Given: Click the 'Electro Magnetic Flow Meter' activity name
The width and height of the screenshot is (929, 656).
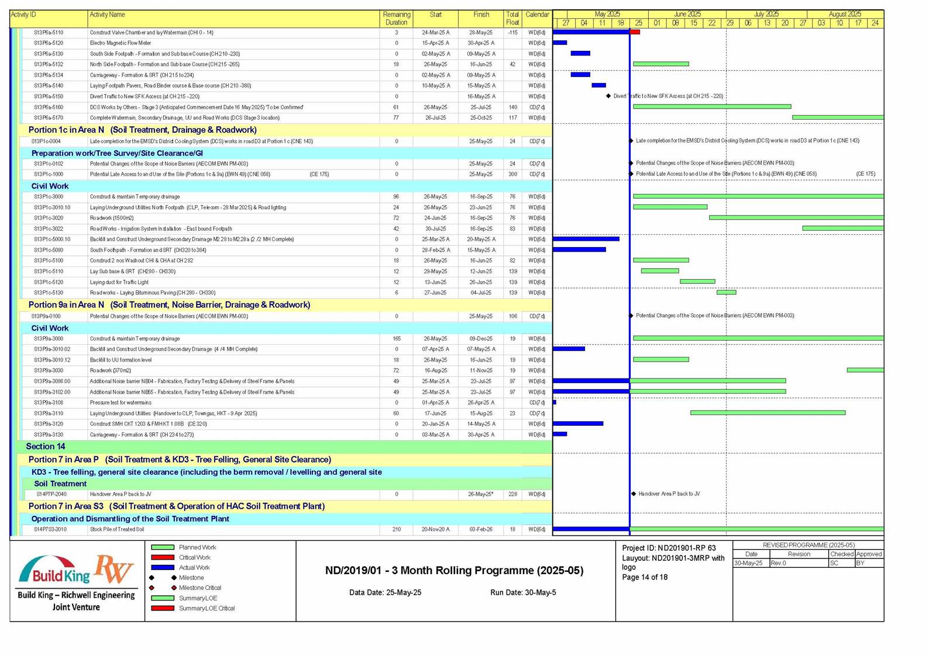Looking at the screenshot, I should [x=121, y=43].
